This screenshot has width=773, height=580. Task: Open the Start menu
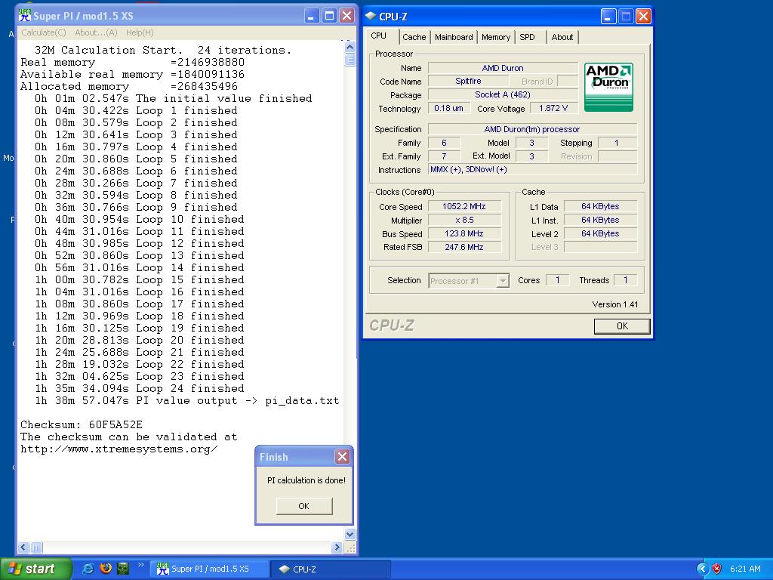(x=35, y=569)
